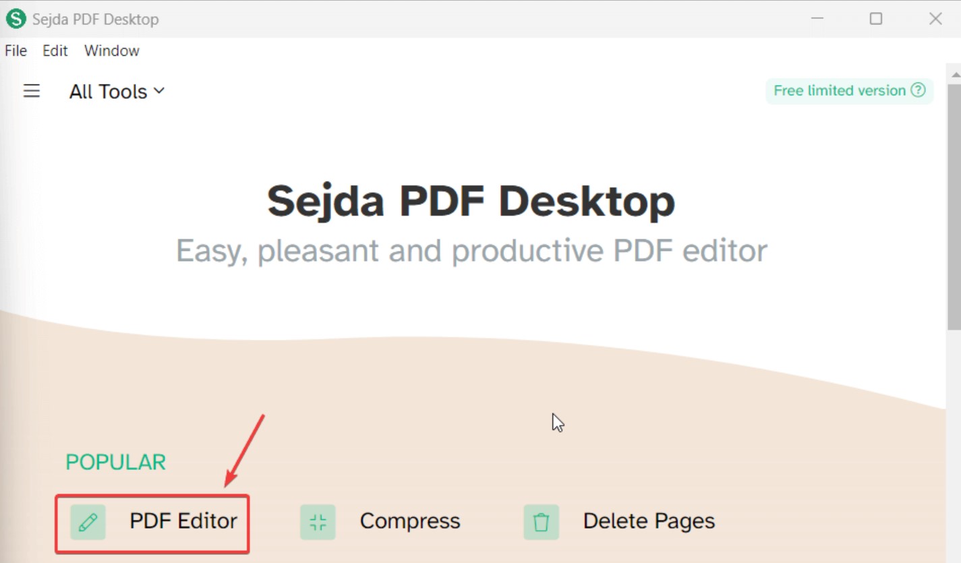Choose the Delete Pages tool label
Screen dimensions: 961x563
click(649, 521)
